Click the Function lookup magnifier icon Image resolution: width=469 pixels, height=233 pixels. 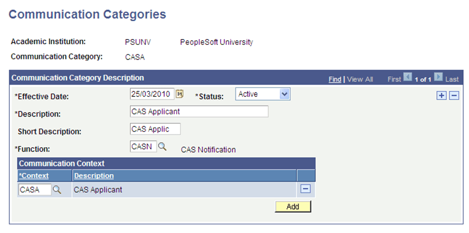click(x=162, y=147)
